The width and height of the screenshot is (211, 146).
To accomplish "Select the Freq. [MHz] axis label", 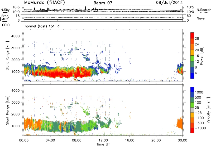I will 5,18.
